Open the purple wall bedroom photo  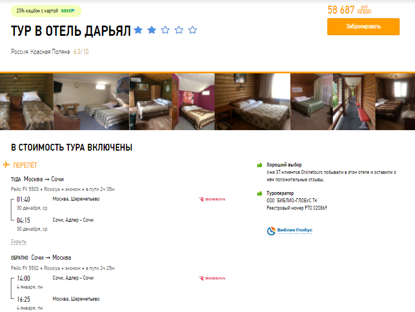(x=194, y=102)
